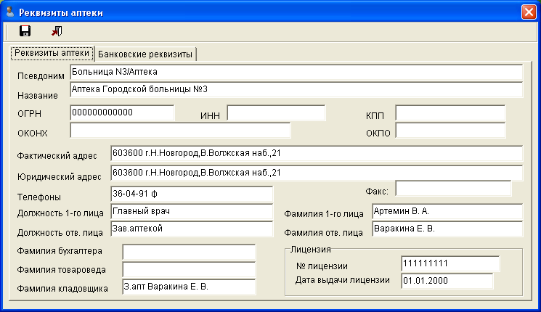Focus the Название text field

[x=296, y=89]
